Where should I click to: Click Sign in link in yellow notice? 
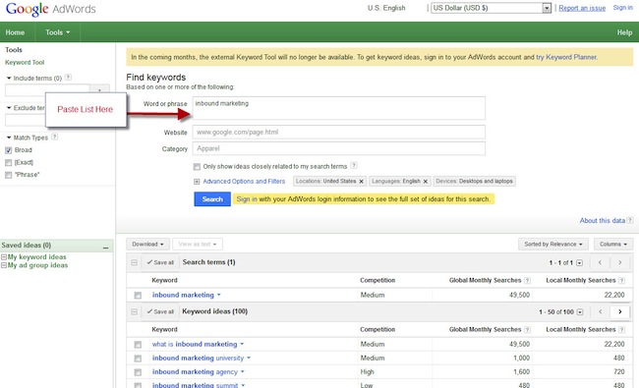(x=247, y=199)
